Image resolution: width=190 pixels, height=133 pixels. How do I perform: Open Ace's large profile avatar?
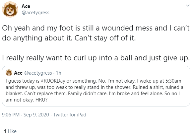pos(10,10)
